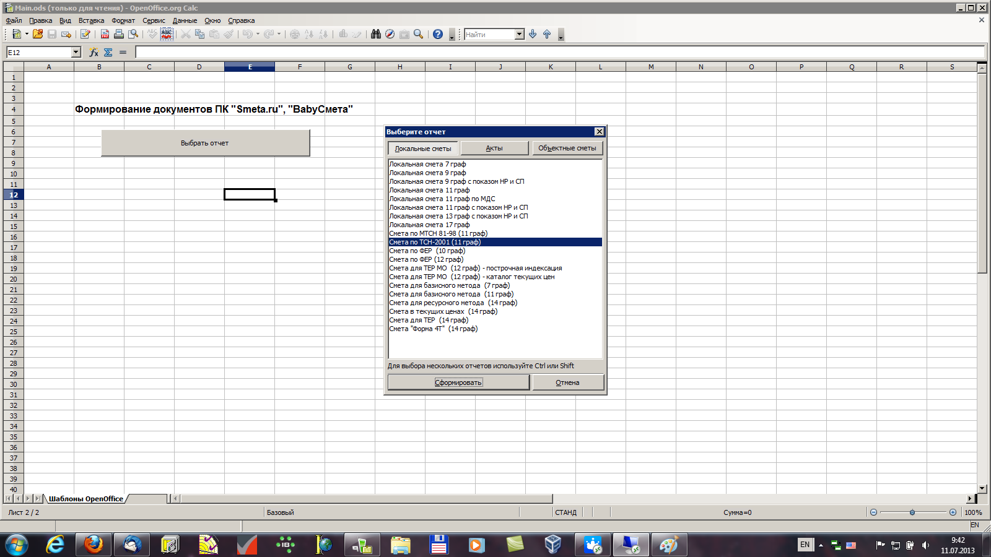
Task: Open Internet Explorer from the taskbar
Action: point(56,545)
